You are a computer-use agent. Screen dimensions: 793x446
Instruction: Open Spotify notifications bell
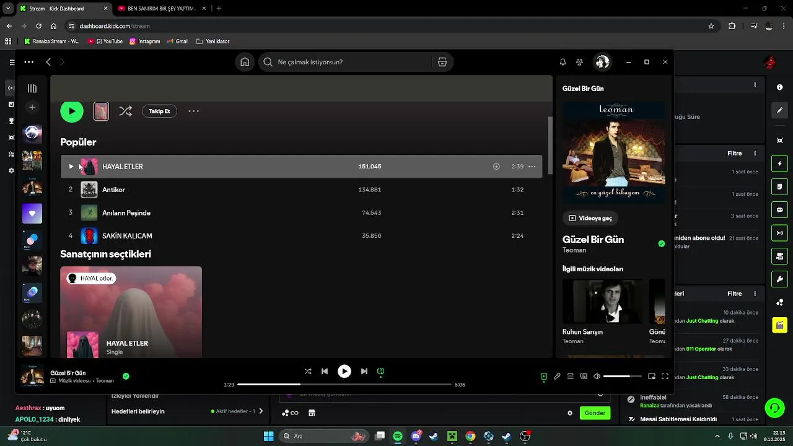pos(563,62)
